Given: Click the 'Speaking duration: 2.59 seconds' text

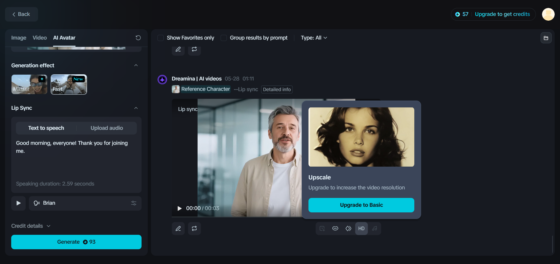Looking at the screenshot, I should click(55, 184).
